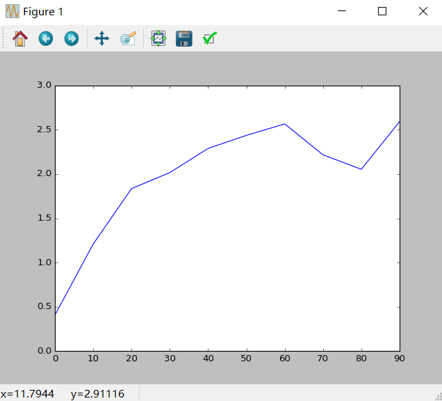The width and height of the screenshot is (442, 401).
Task: Click y-axis label 0.5
Action: point(44,306)
